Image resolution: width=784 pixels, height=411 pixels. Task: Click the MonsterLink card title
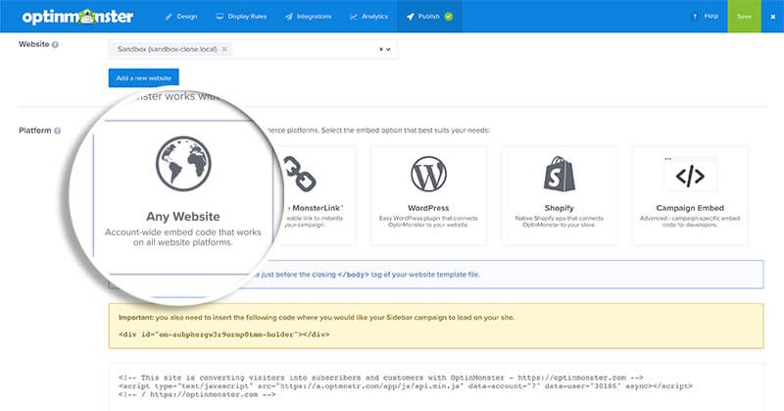pos(317,208)
